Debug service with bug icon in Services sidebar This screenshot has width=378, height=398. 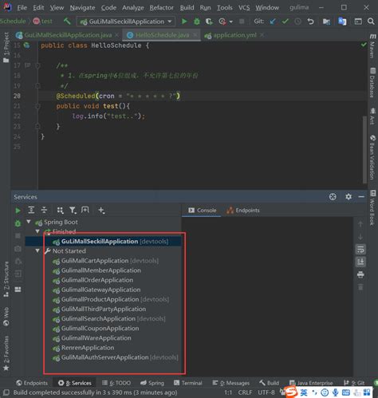click(x=18, y=223)
